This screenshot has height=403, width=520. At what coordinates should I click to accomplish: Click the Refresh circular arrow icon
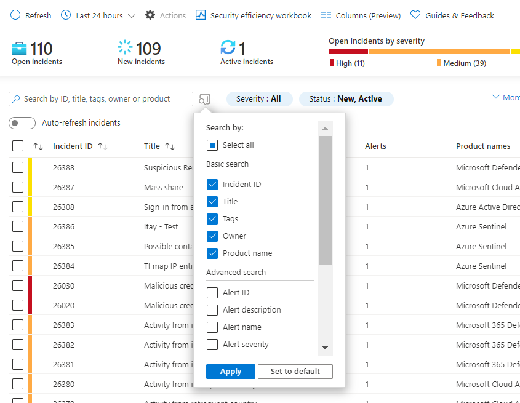tap(15, 15)
